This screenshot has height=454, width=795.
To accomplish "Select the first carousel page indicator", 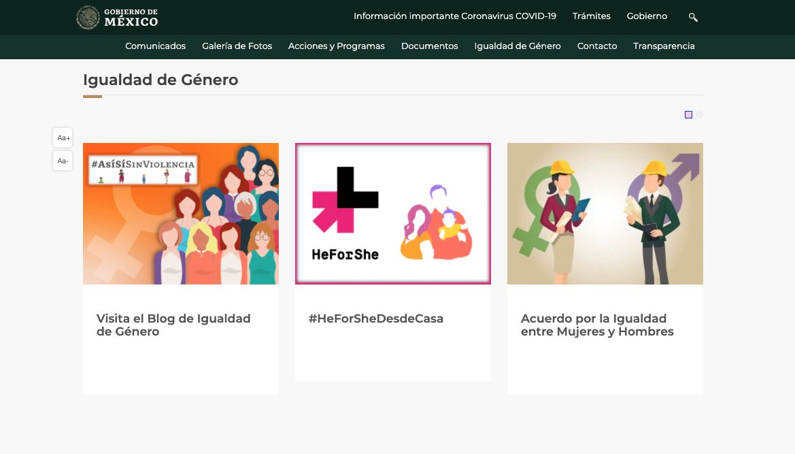I will [x=688, y=114].
